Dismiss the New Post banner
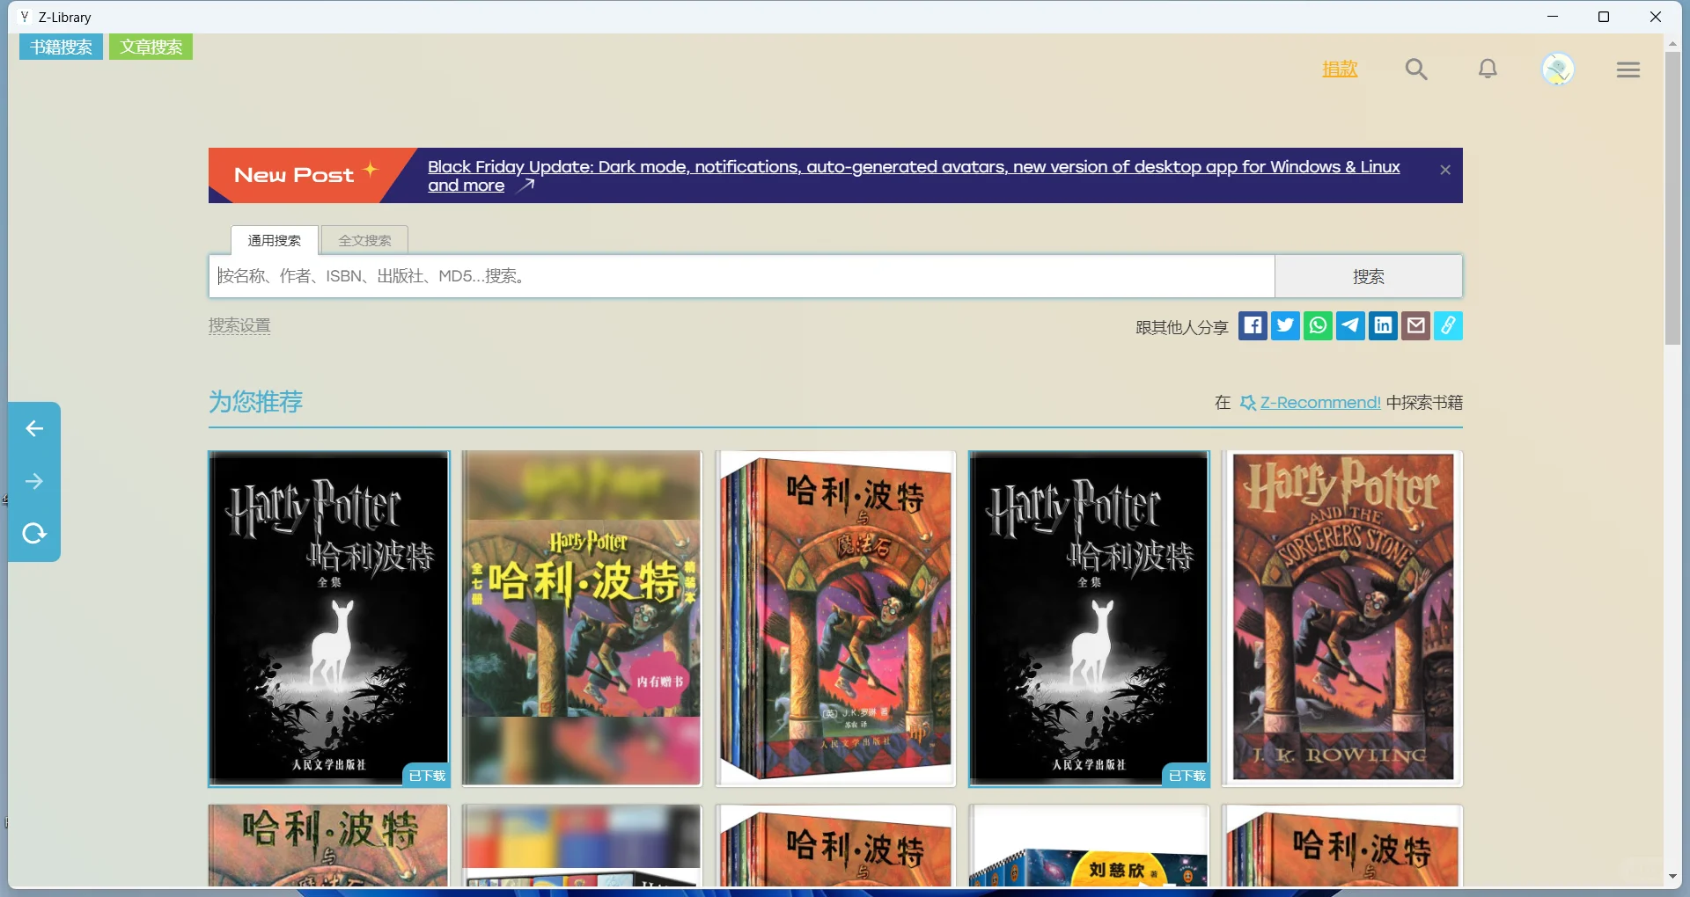The image size is (1690, 897). pyautogui.click(x=1445, y=171)
